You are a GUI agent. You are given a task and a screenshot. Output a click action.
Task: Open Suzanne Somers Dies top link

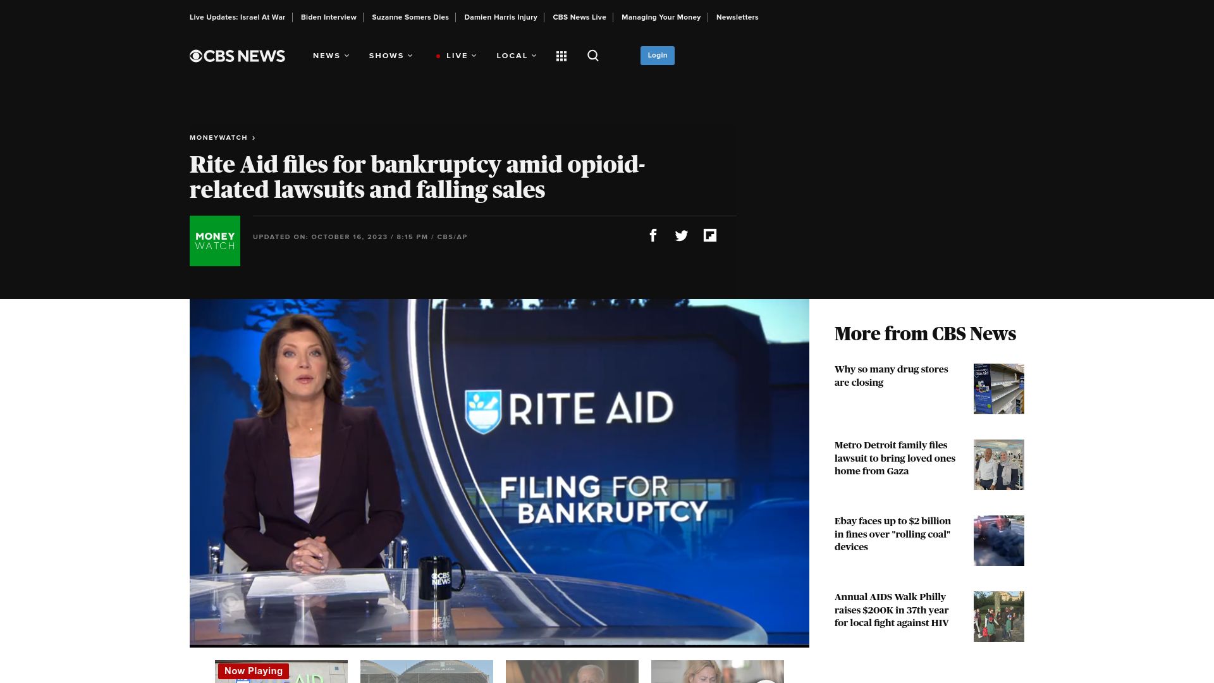410,17
